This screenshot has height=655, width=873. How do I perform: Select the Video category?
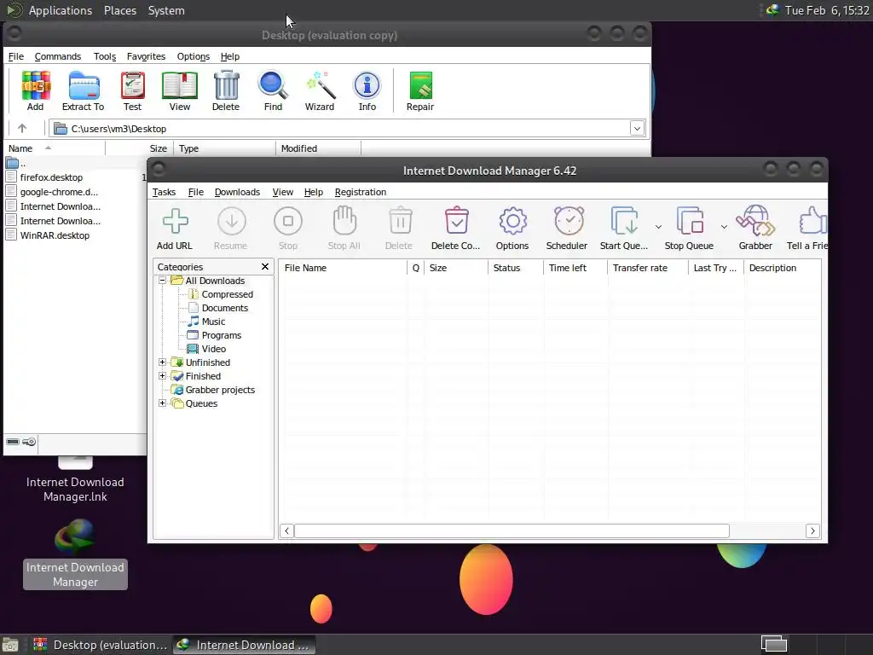(x=214, y=349)
